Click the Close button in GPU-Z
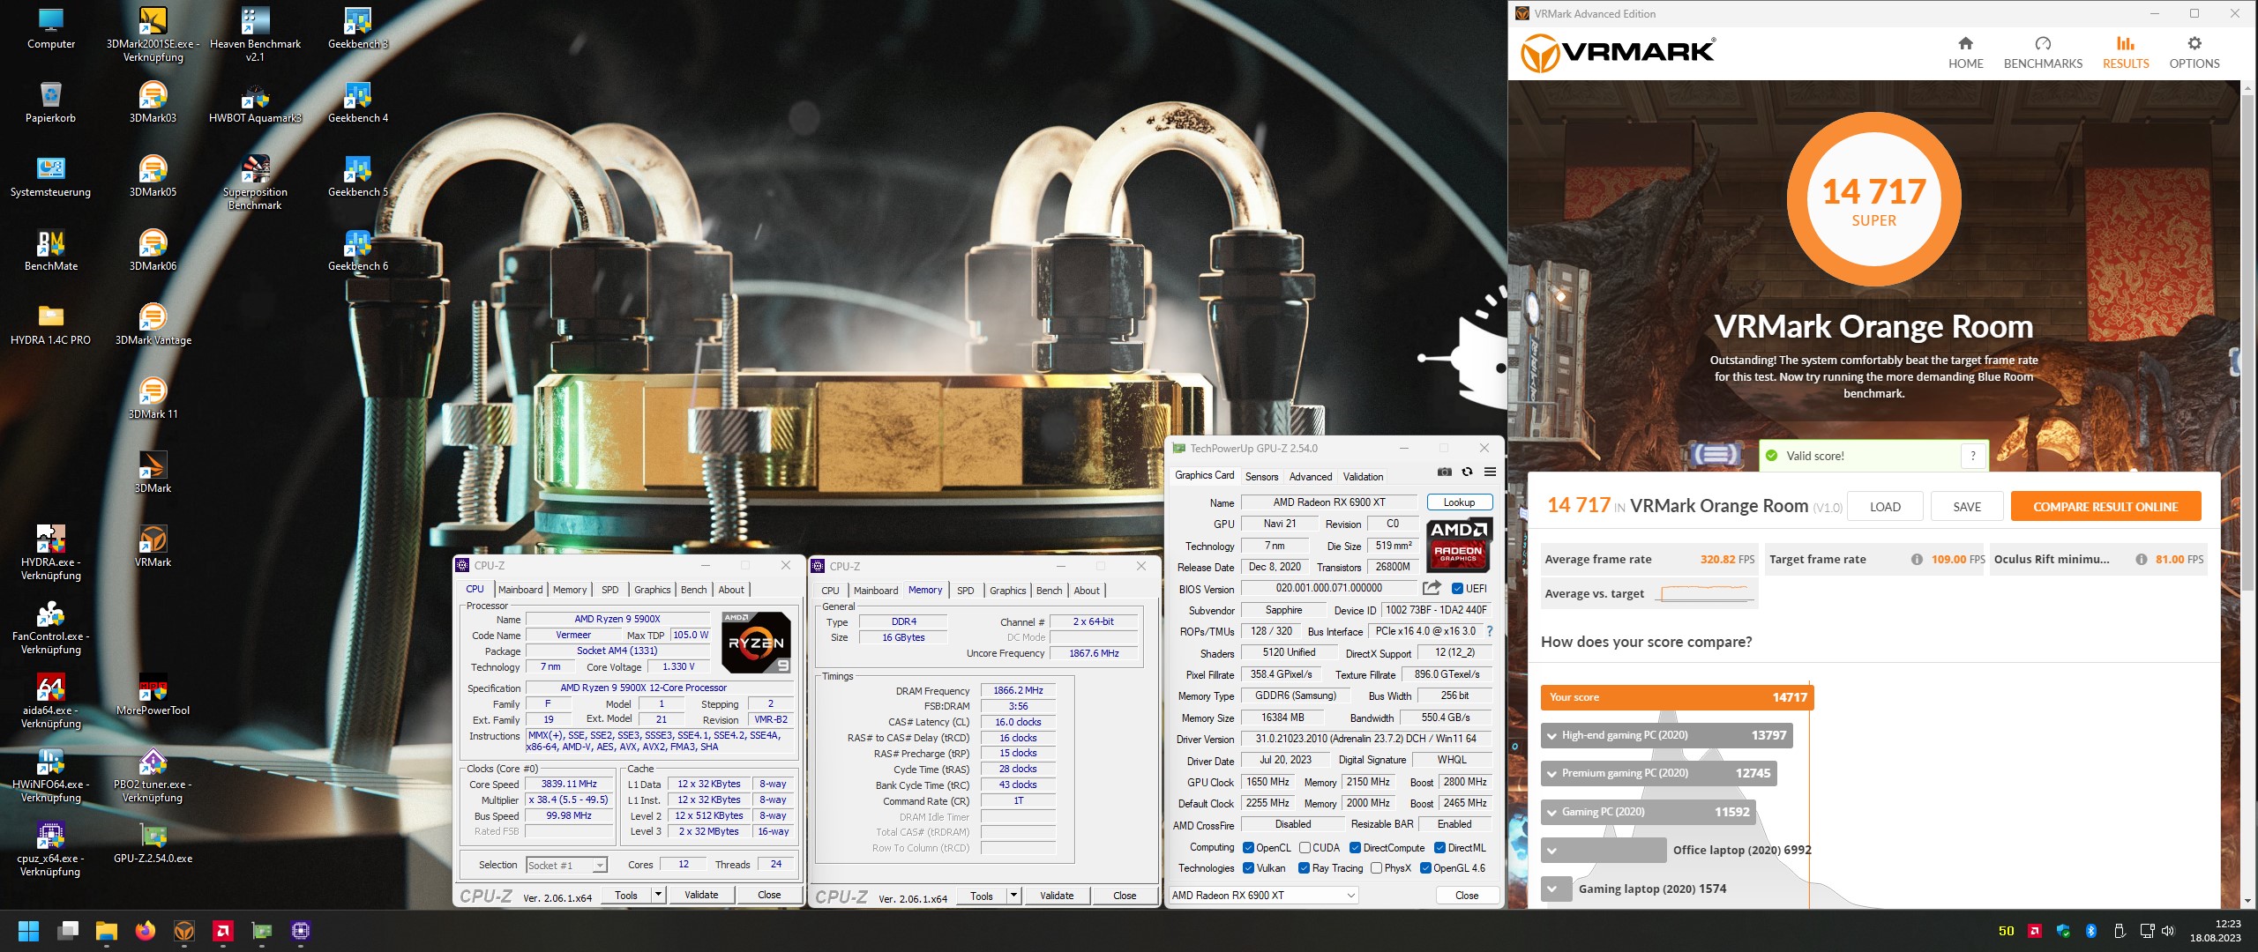 coord(1467,896)
